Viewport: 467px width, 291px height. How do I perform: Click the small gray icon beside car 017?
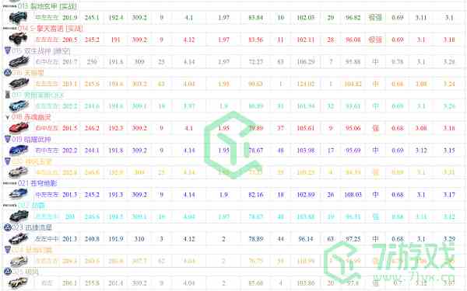coord(8,95)
